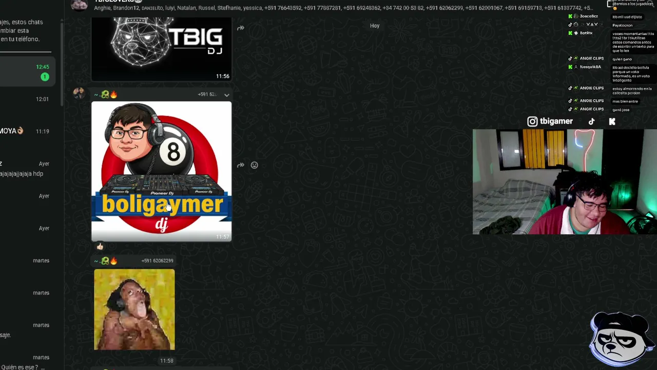Click the 'mas bien entre' stream chat message
The width and height of the screenshot is (657, 370).
[625, 101]
